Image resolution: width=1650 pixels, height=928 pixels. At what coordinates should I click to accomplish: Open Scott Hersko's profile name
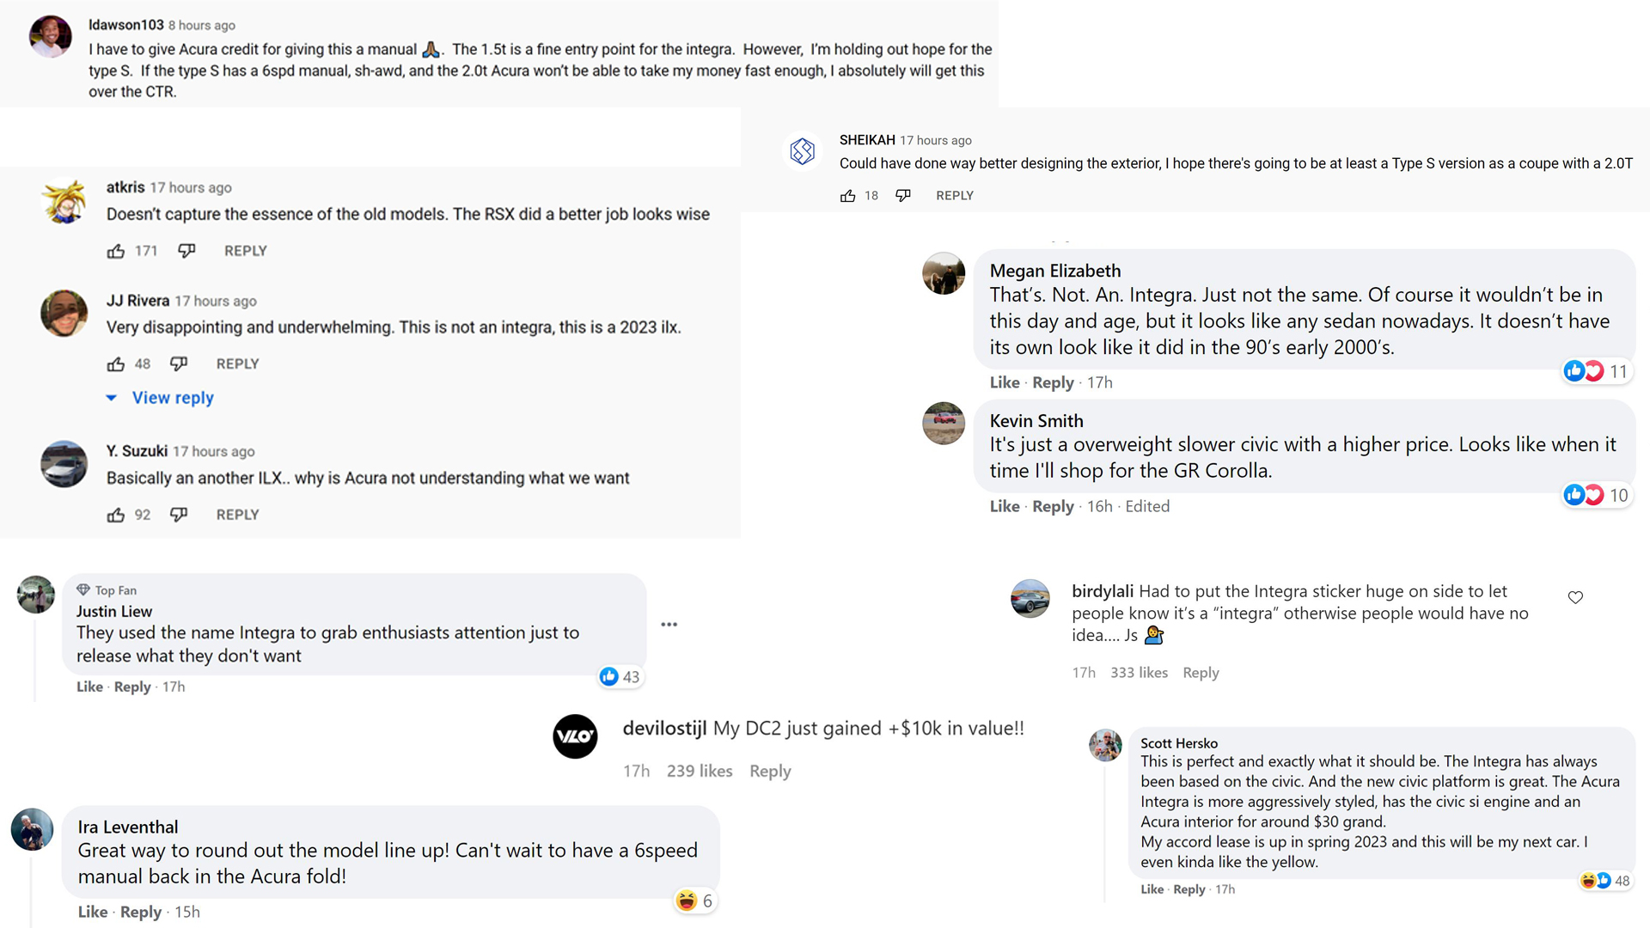[x=1179, y=743]
